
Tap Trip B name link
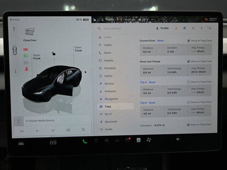pyautogui.click(x=143, y=103)
